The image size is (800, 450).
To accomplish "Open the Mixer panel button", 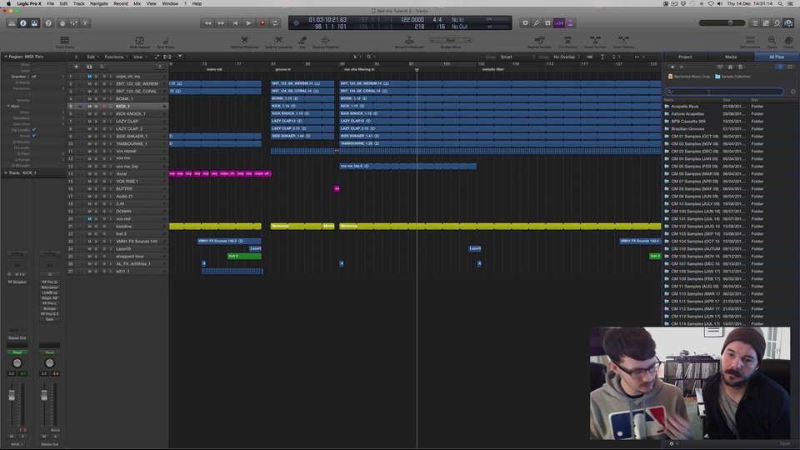I will tap(74, 23).
